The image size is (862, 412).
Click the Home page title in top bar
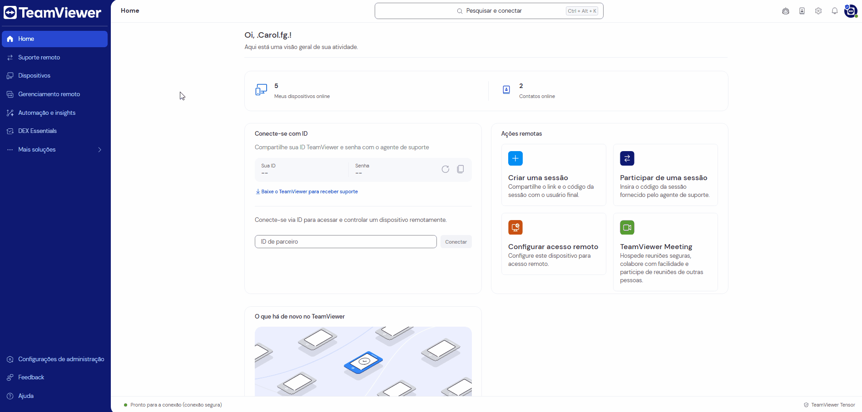(x=130, y=11)
